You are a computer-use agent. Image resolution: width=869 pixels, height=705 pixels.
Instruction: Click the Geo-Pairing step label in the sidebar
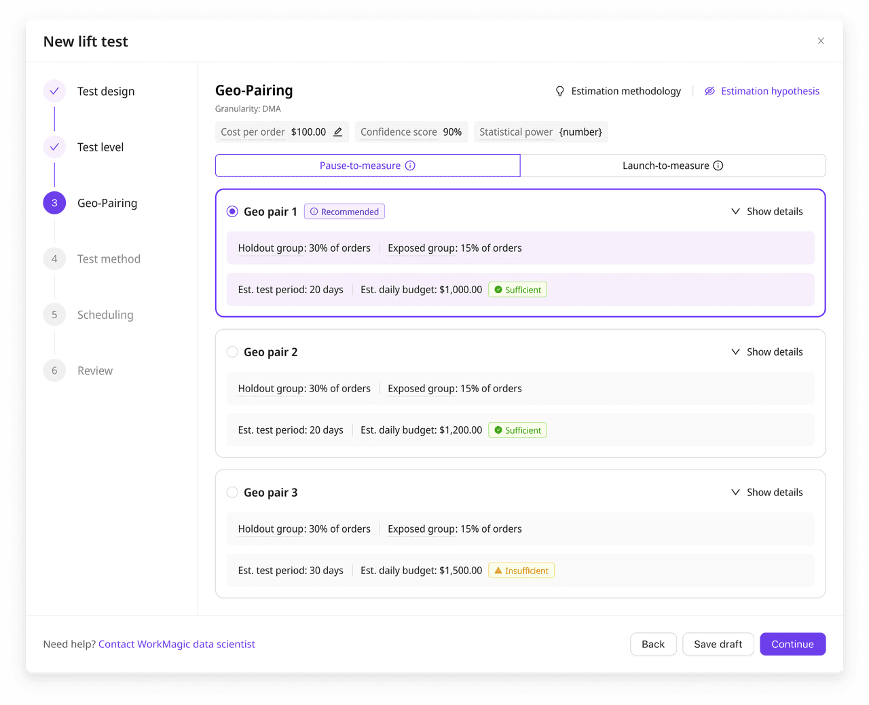click(107, 203)
